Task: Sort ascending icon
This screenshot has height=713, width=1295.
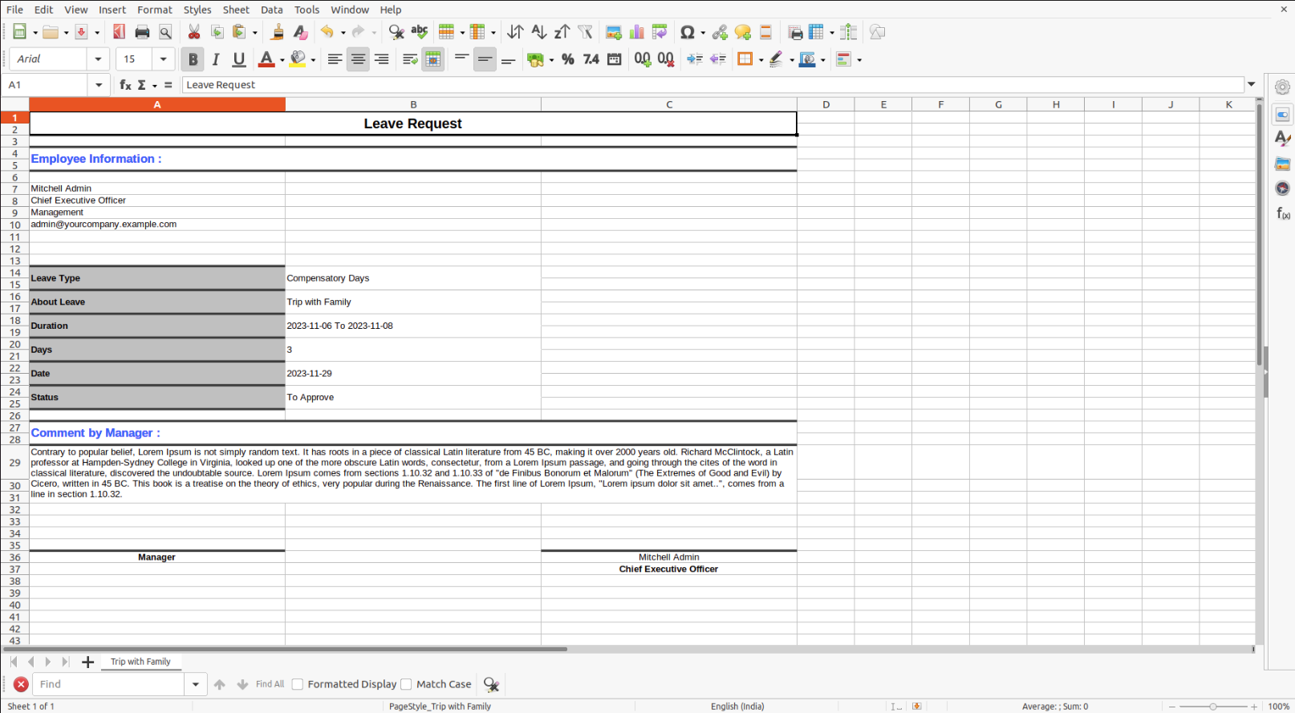Action: click(539, 32)
